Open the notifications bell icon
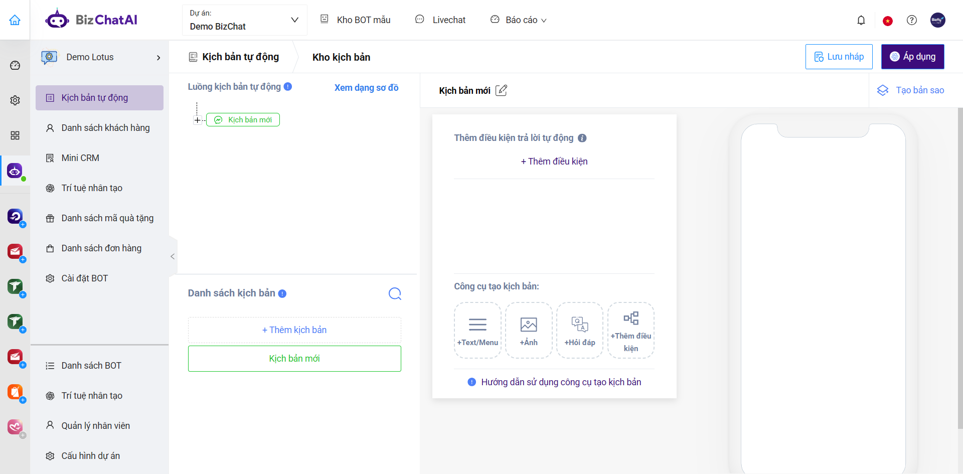The image size is (963, 474). [861, 20]
